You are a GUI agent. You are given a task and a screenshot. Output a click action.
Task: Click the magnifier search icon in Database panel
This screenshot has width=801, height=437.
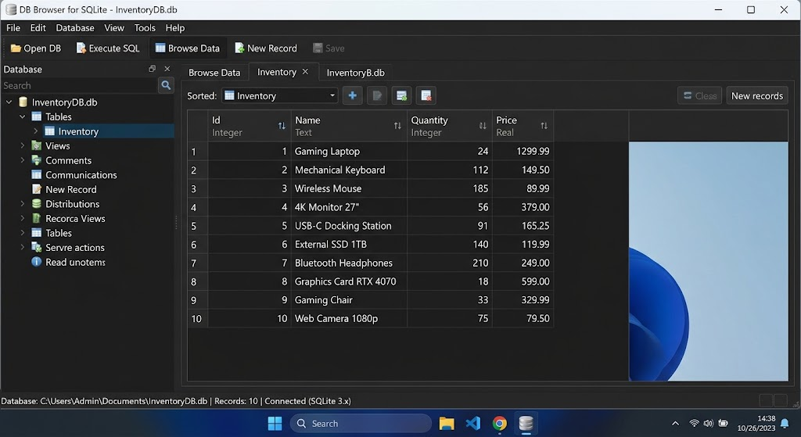166,85
